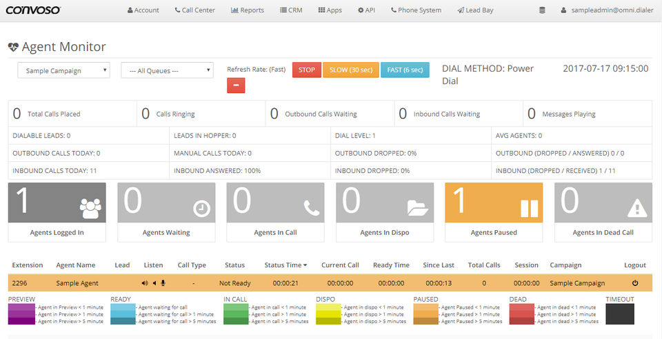Click the microphone barge icon for Sample Agent

tap(163, 283)
